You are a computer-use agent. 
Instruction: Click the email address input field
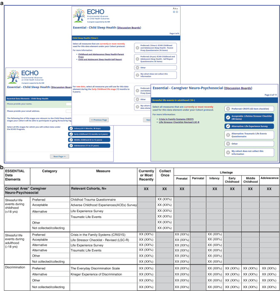tap(69, 111)
